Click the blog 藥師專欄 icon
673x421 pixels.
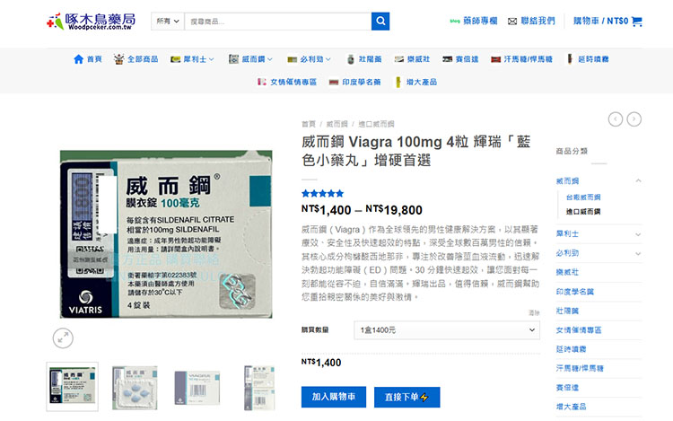tap(455, 21)
